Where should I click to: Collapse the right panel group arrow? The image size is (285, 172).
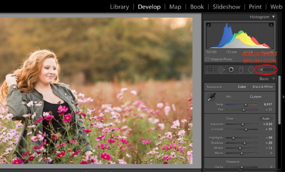click(283, 97)
